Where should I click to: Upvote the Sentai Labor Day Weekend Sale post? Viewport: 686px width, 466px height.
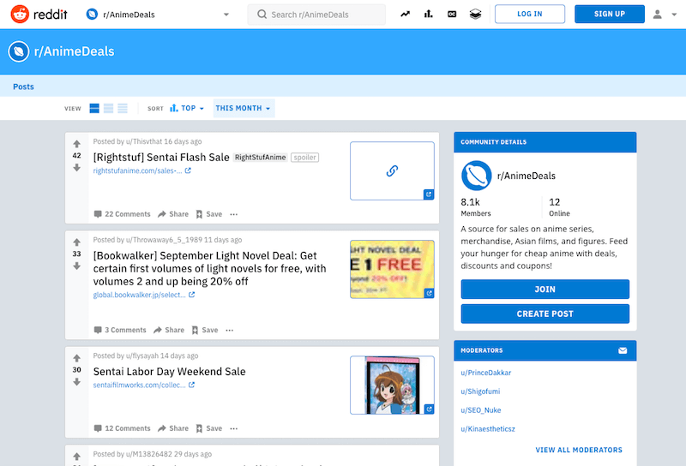tap(76, 358)
